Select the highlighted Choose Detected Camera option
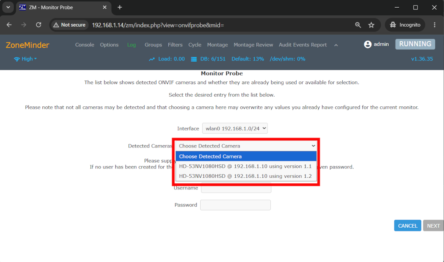Screen dimensions: 444x262 pyautogui.click(x=246, y=156)
